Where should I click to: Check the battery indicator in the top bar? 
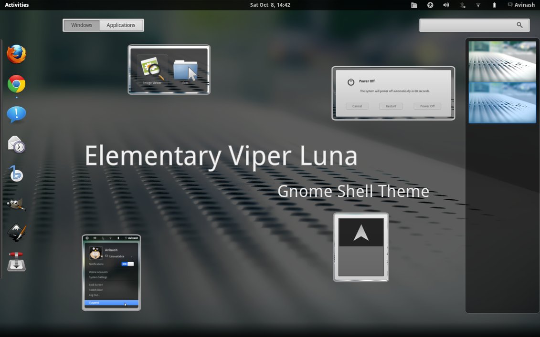[x=494, y=5]
